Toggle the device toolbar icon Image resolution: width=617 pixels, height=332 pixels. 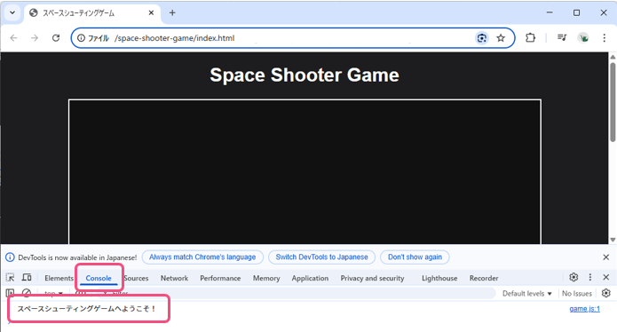(27, 277)
